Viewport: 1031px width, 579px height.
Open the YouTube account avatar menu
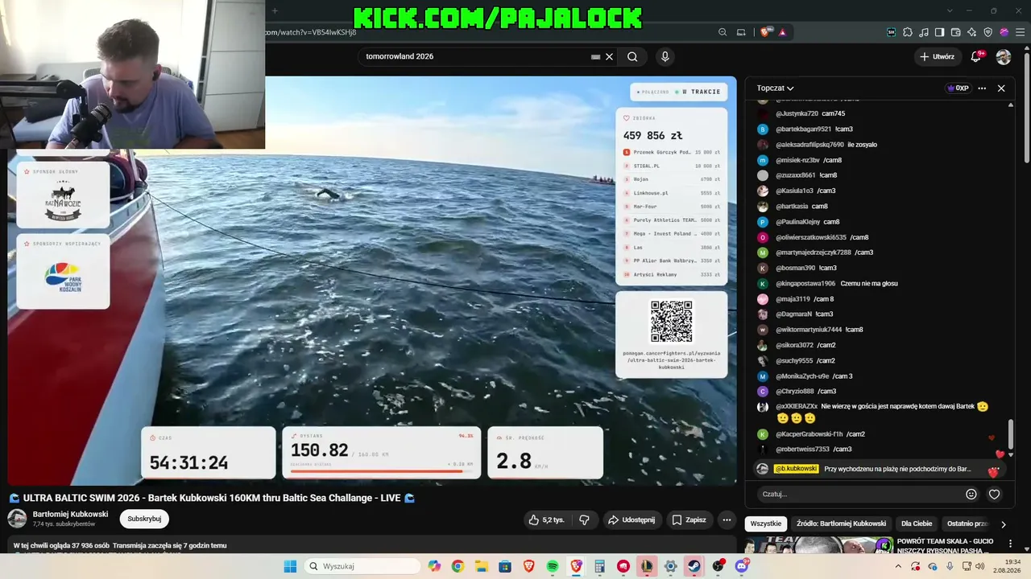click(x=1004, y=56)
